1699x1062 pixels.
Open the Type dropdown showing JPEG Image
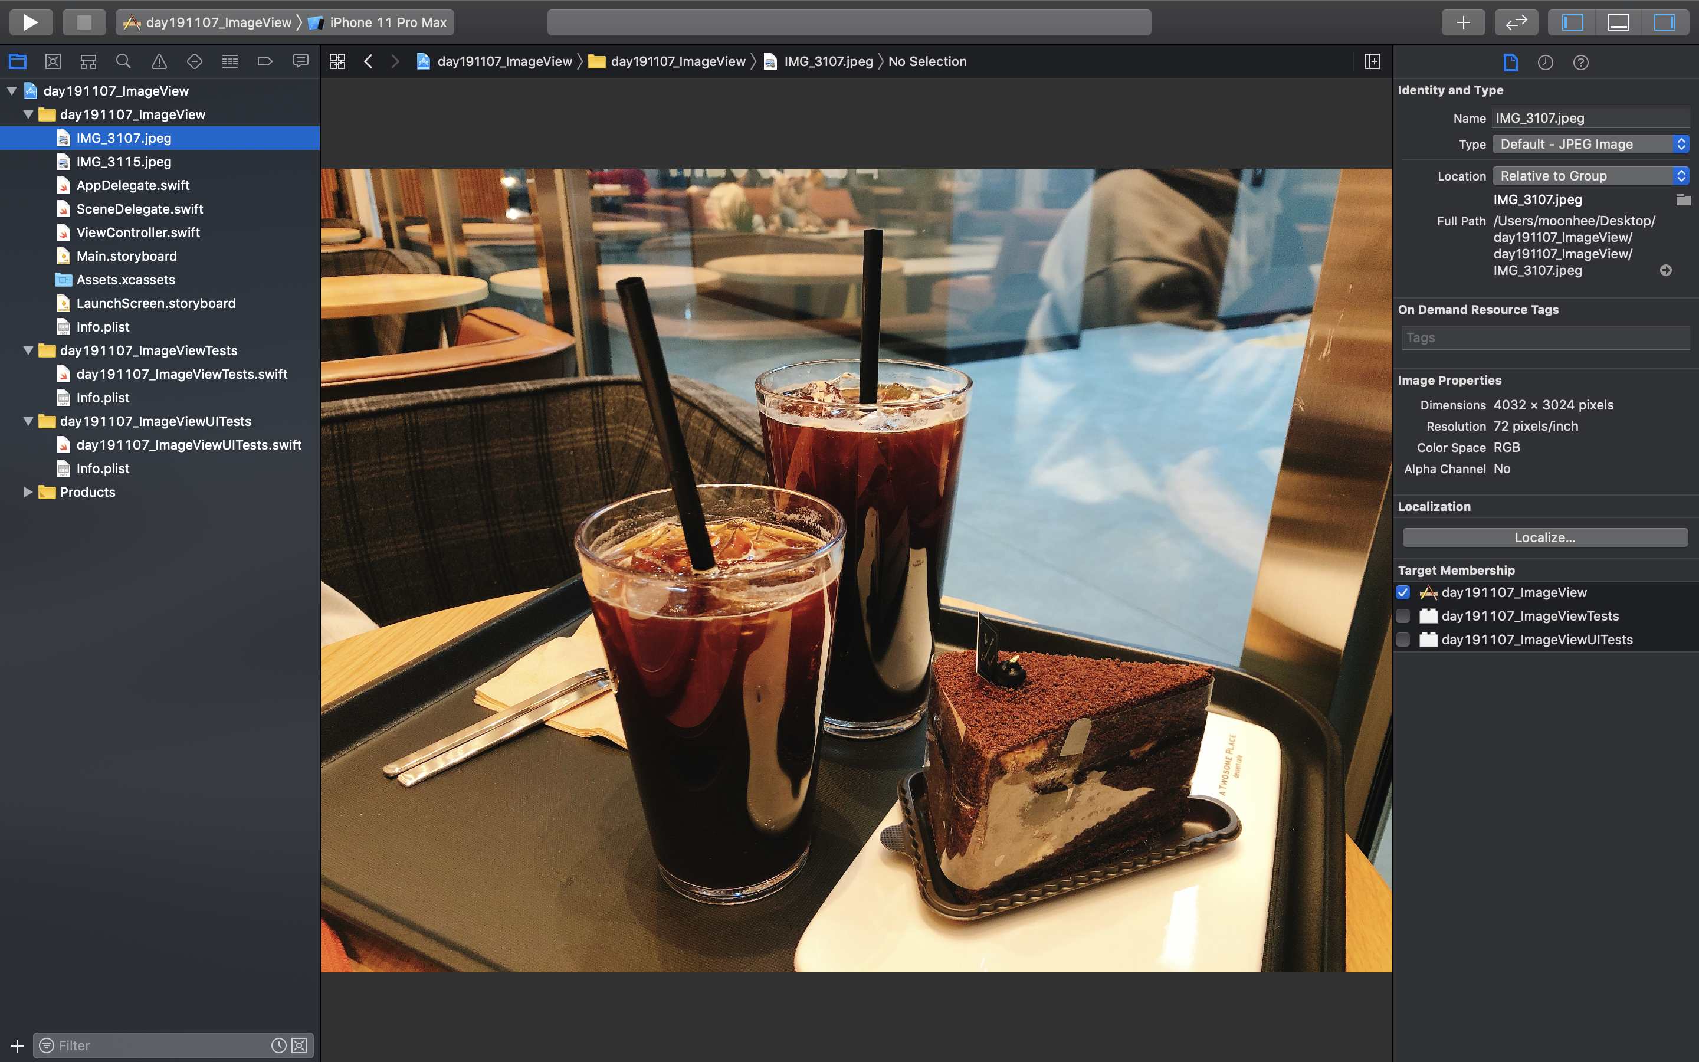[x=1590, y=144]
